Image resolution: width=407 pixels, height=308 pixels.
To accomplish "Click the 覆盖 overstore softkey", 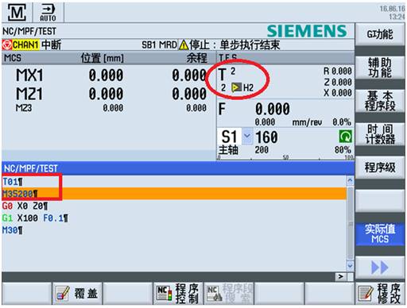I will (77, 293).
